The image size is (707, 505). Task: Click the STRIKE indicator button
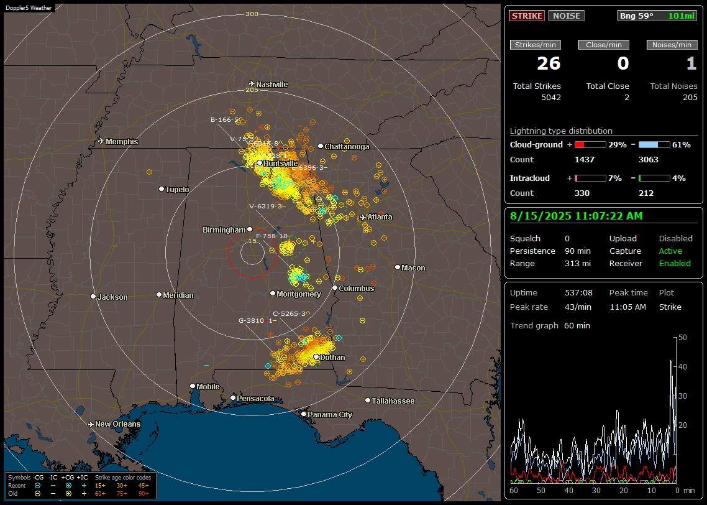tap(527, 16)
